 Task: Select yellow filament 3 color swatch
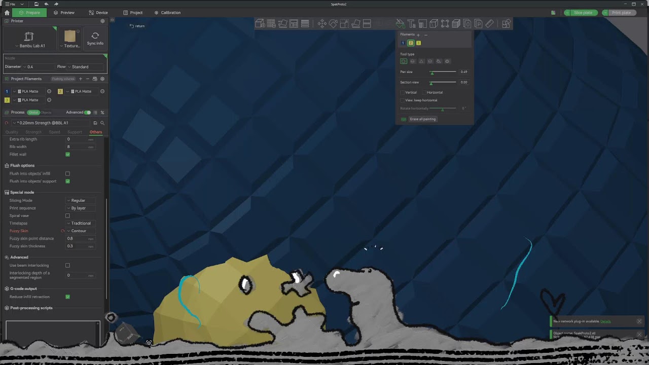coord(418,43)
